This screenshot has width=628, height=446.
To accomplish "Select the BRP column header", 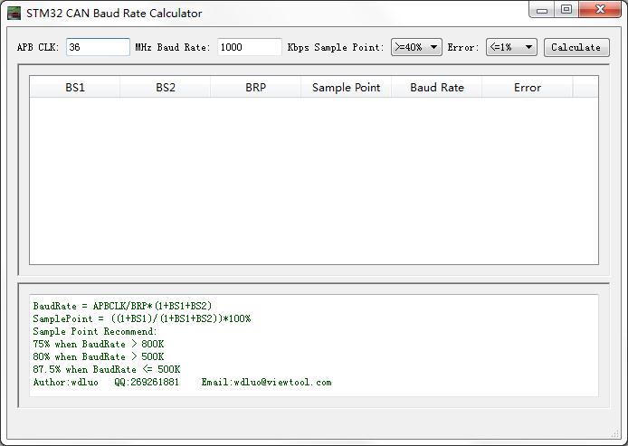I will click(256, 88).
